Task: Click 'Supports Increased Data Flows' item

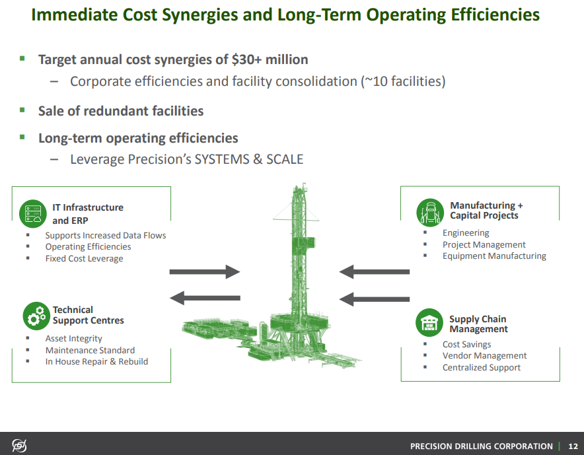Action: [x=106, y=235]
